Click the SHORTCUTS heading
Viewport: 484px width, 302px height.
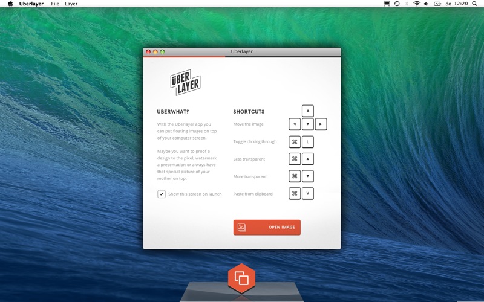click(x=249, y=112)
